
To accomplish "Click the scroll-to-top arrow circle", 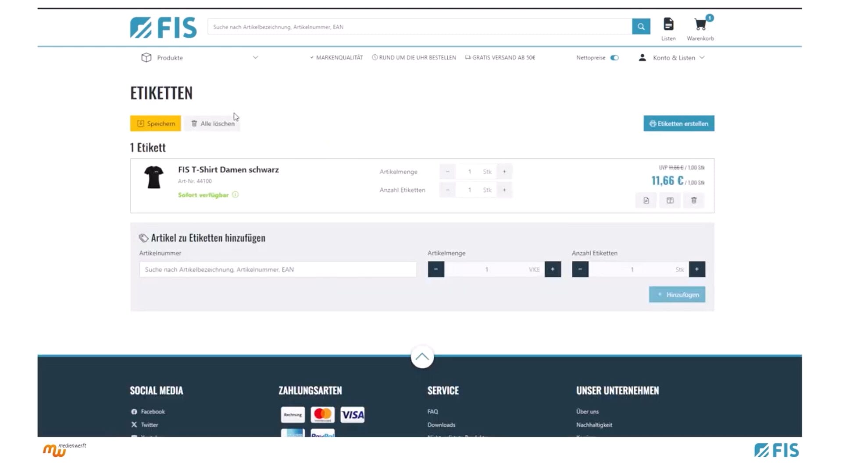I will (422, 357).
